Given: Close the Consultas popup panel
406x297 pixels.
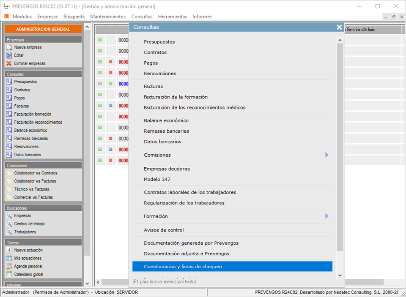Looking at the screenshot, I should (x=339, y=27).
